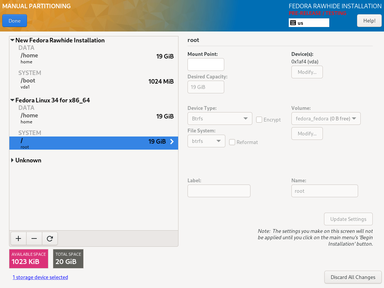Select the / root 19 GiB row

[94, 143]
